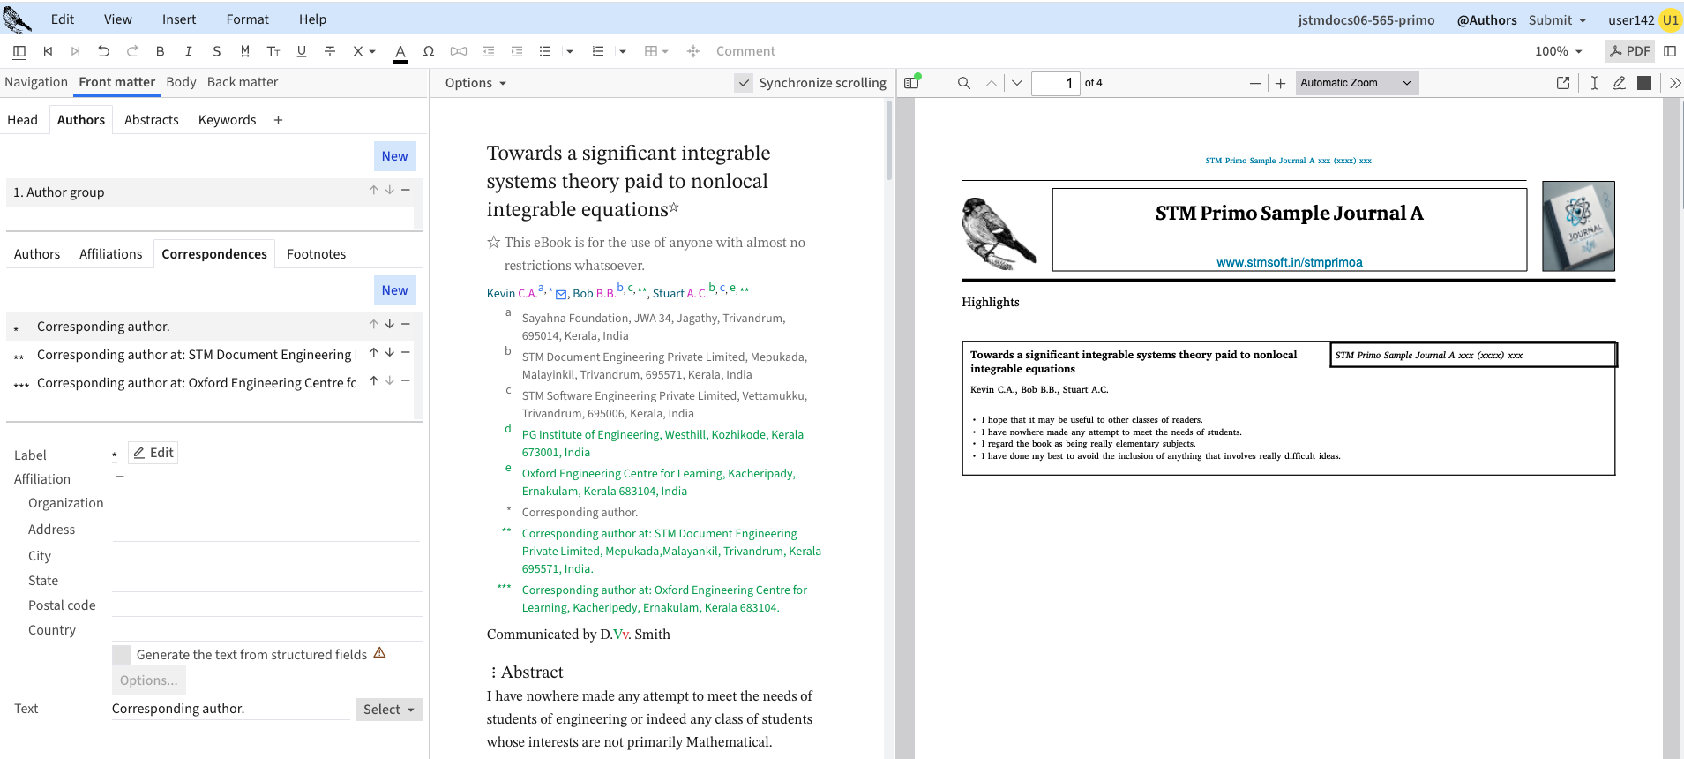Select the text color swatch icon

coord(400,52)
